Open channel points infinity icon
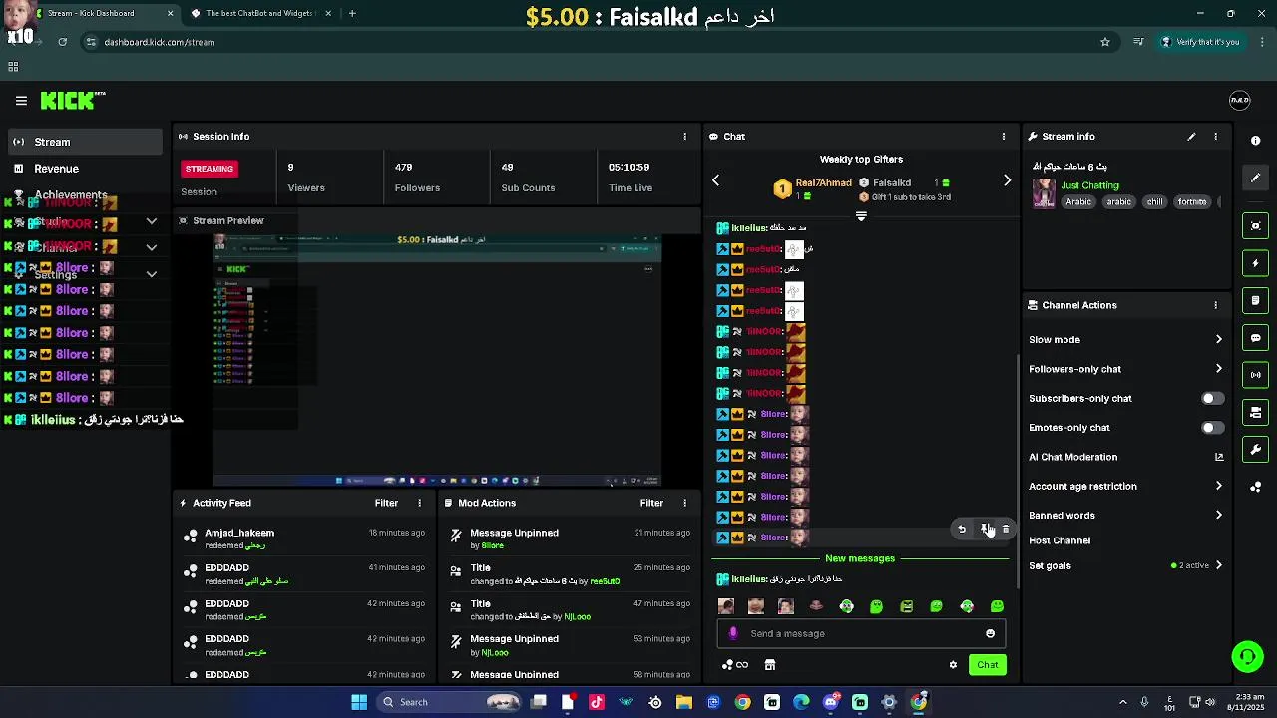The height and width of the screenshot is (718, 1277). (735, 665)
